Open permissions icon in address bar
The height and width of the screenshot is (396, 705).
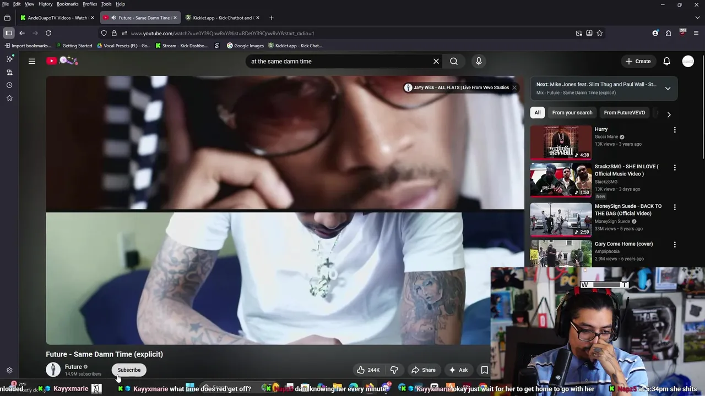(124, 33)
